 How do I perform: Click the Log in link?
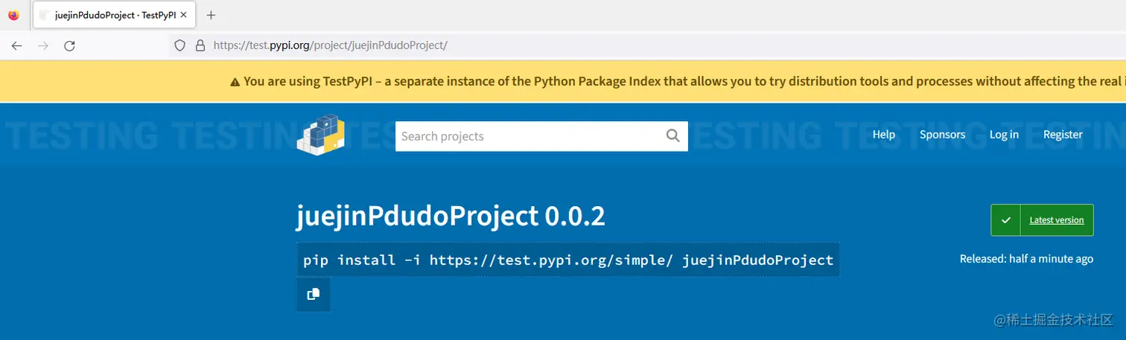[x=1004, y=135]
